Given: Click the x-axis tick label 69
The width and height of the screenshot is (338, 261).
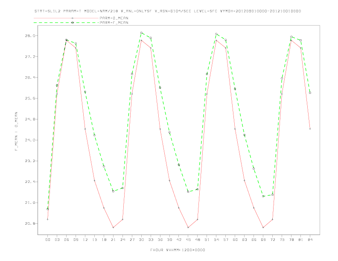Looking at the screenshot, I should (x=263, y=240).
